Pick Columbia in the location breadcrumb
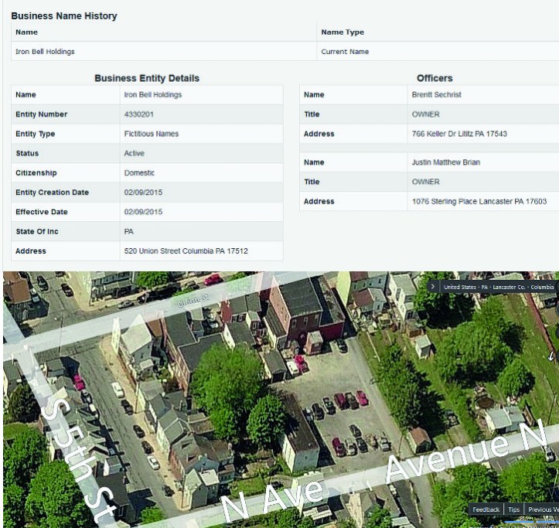Viewport: 559px width, 528px height. pos(541,287)
